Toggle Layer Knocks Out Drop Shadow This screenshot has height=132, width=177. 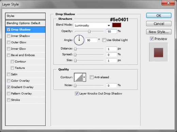(77, 93)
